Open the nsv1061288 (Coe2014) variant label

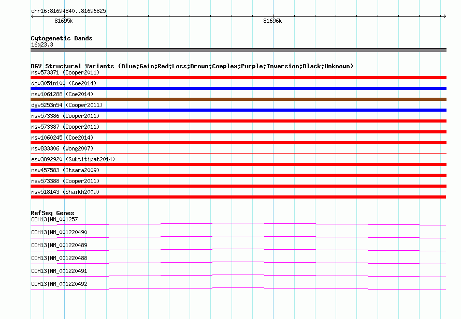pos(62,94)
